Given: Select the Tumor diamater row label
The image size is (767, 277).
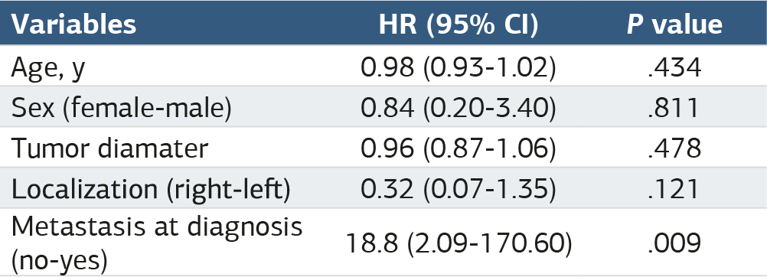Looking at the screenshot, I should pos(110,148).
